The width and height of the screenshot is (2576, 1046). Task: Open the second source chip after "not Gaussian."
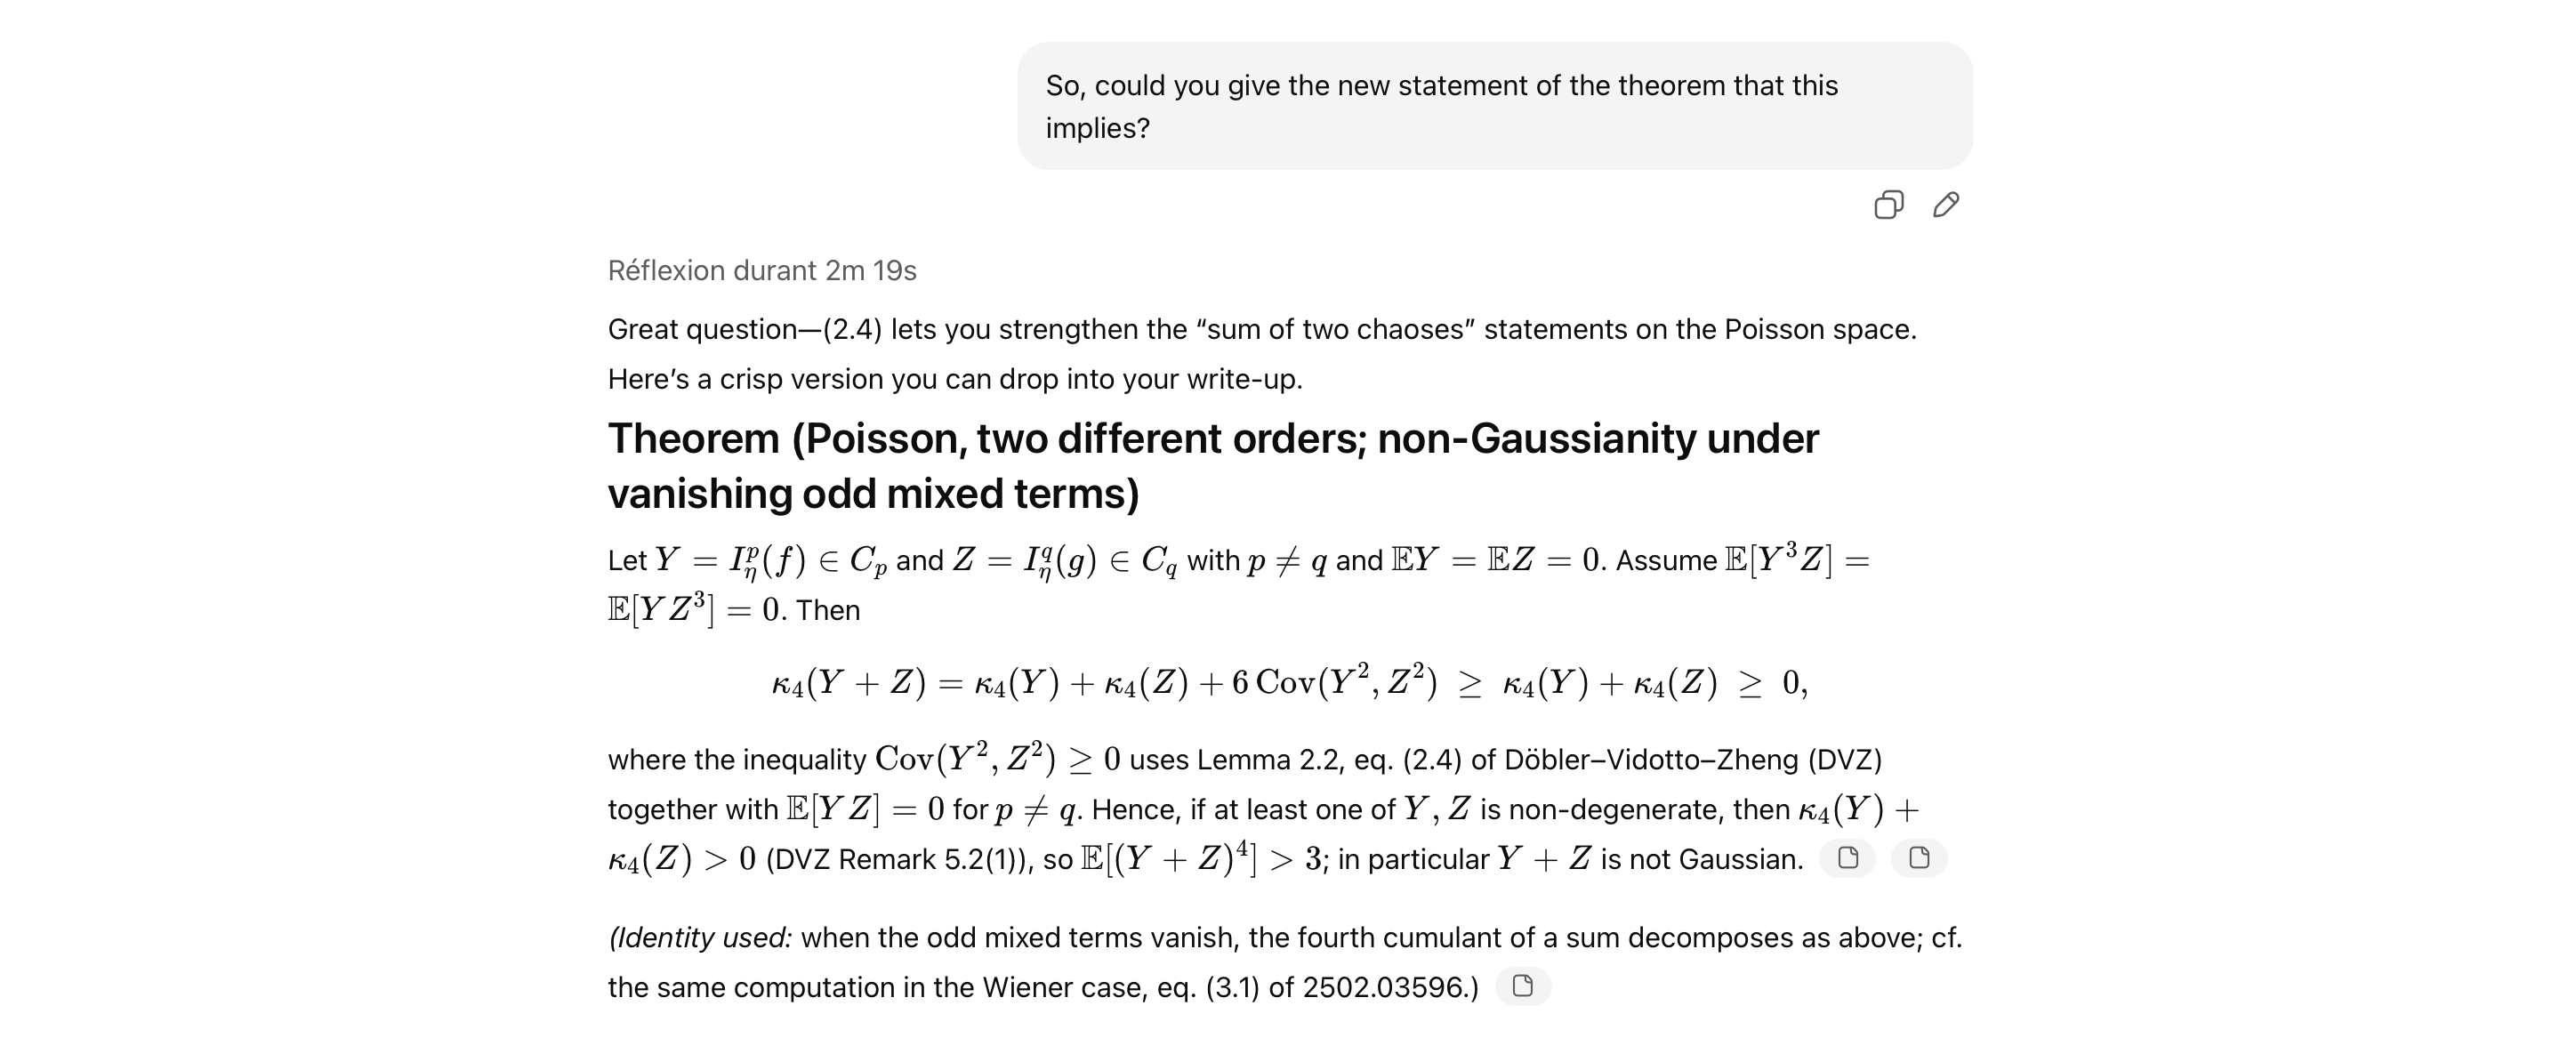point(1919,858)
